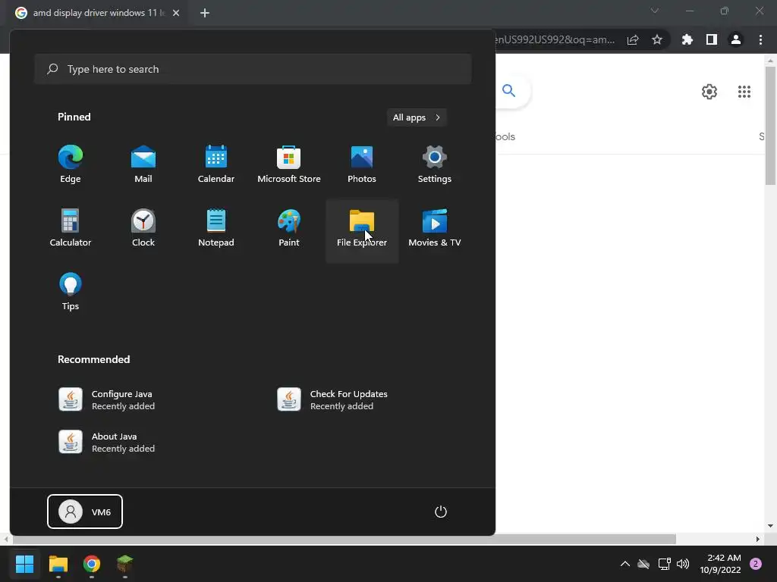
Task: Open Chrome profile avatar
Action: 736,39
